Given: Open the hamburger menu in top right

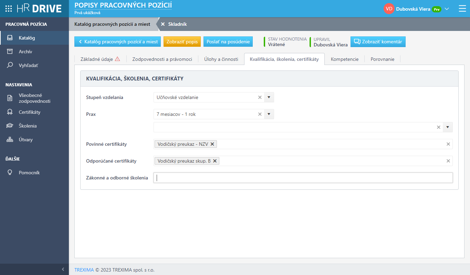Looking at the screenshot, I should (x=462, y=9).
